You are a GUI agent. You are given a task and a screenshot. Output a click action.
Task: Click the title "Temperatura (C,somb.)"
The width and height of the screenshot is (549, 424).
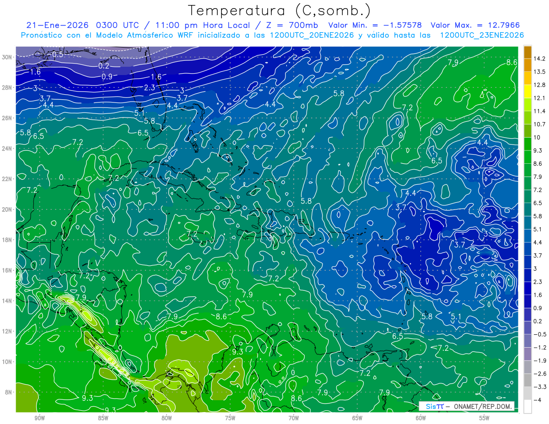pos(280,10)
